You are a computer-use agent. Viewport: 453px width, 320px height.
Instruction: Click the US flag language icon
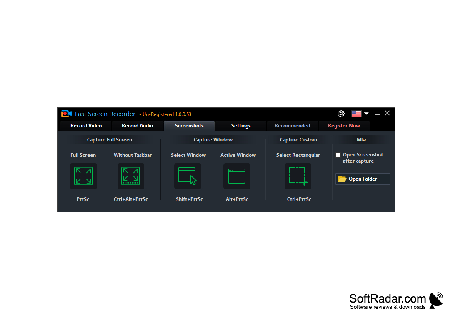(x=356, y=114)
